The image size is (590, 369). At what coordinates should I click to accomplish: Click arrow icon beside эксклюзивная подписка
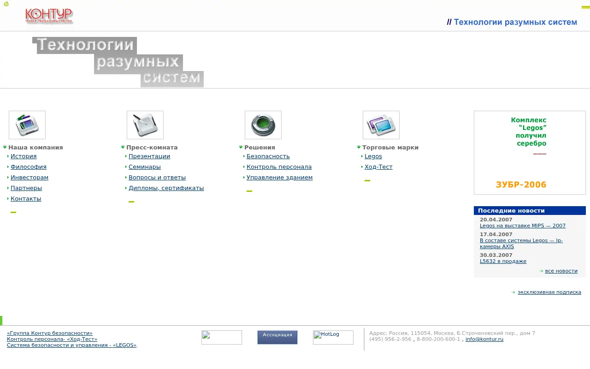point(513,292)
